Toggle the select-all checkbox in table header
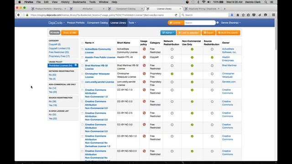 point(82,43)
